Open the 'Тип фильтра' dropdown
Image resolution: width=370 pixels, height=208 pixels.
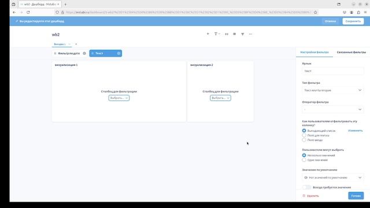coord(333,90)
